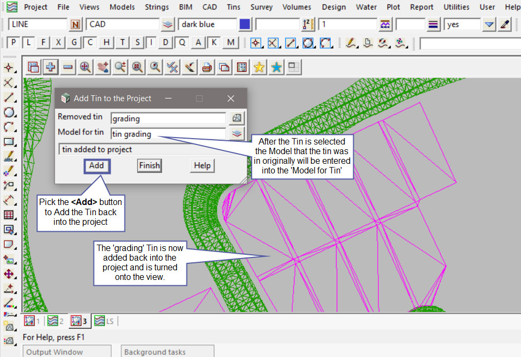This screenshot has height=357, width=521.
Task: Toggle the P snap button
Action: [13, 43]
